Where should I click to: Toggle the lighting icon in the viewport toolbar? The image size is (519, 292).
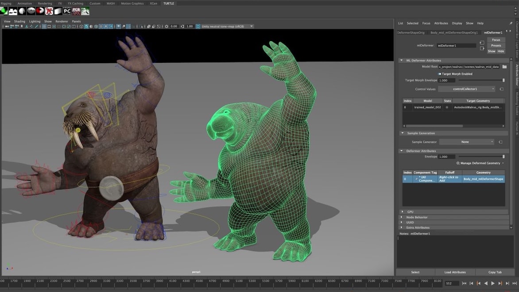click(106, 26)
